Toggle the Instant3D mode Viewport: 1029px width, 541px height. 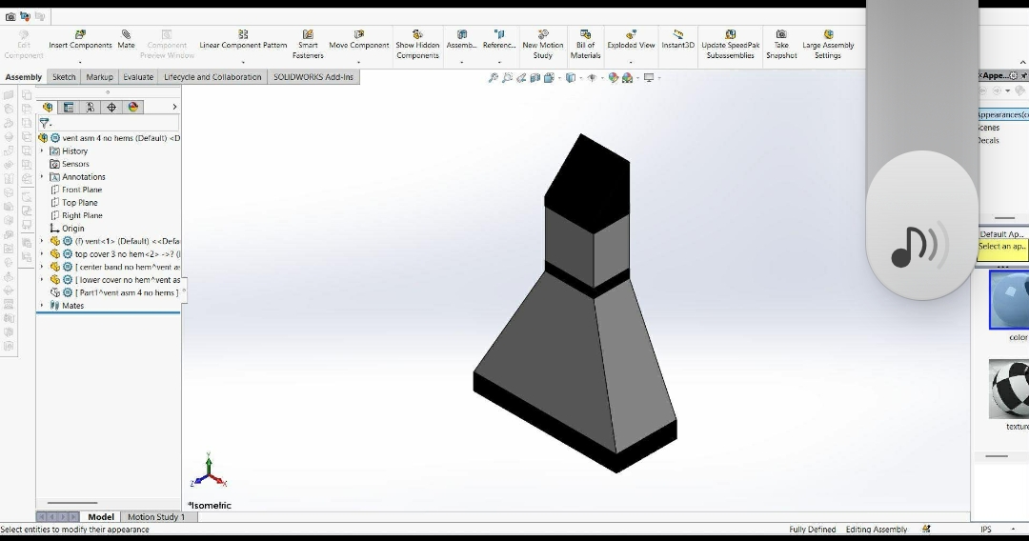(677, 39)
